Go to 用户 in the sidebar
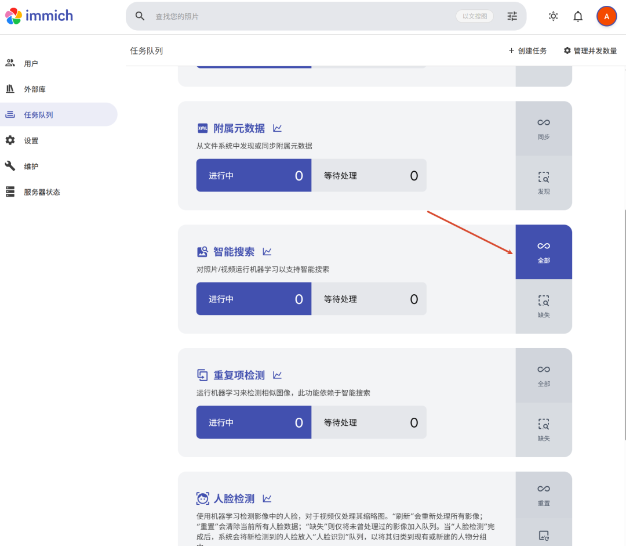626x546 pixels. click(59, 63)
